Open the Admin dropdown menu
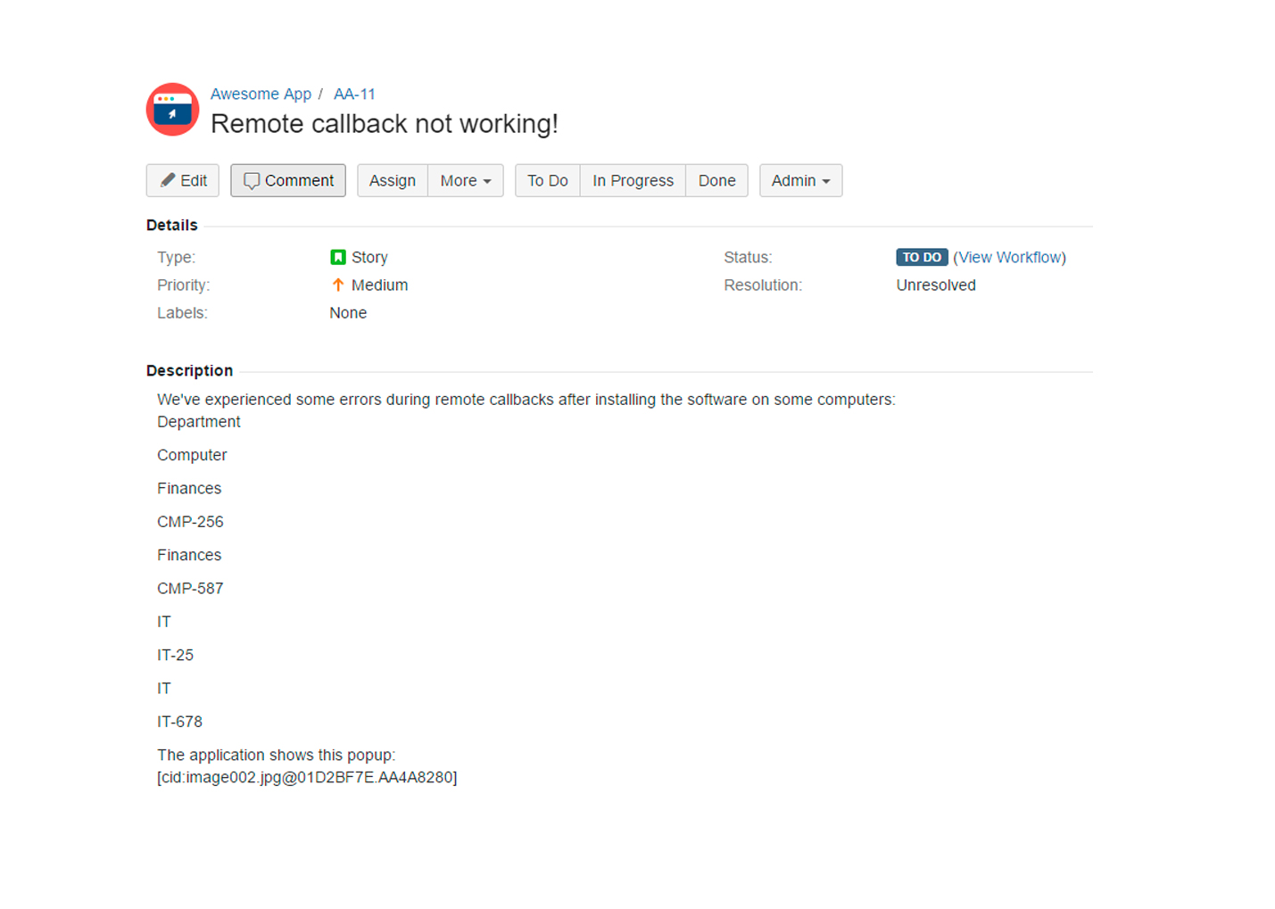 point(801,180)
